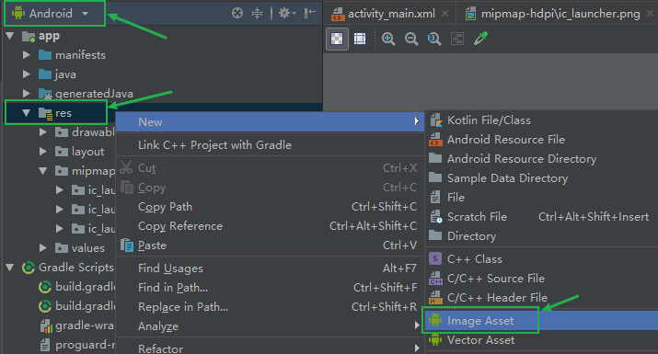Toggle the chessboard transparency background button
Viewport: 658px width, 354px height.
coord(337,39)
